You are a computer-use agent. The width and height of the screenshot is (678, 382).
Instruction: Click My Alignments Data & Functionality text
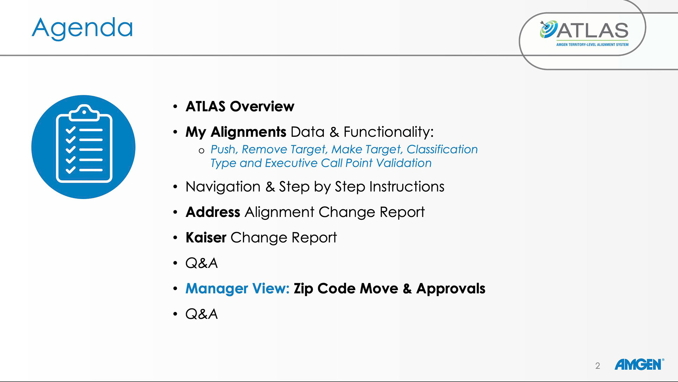309,132
